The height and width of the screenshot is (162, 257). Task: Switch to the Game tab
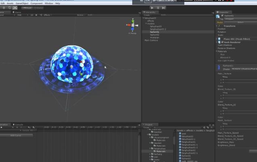click(x=17, y=12)
